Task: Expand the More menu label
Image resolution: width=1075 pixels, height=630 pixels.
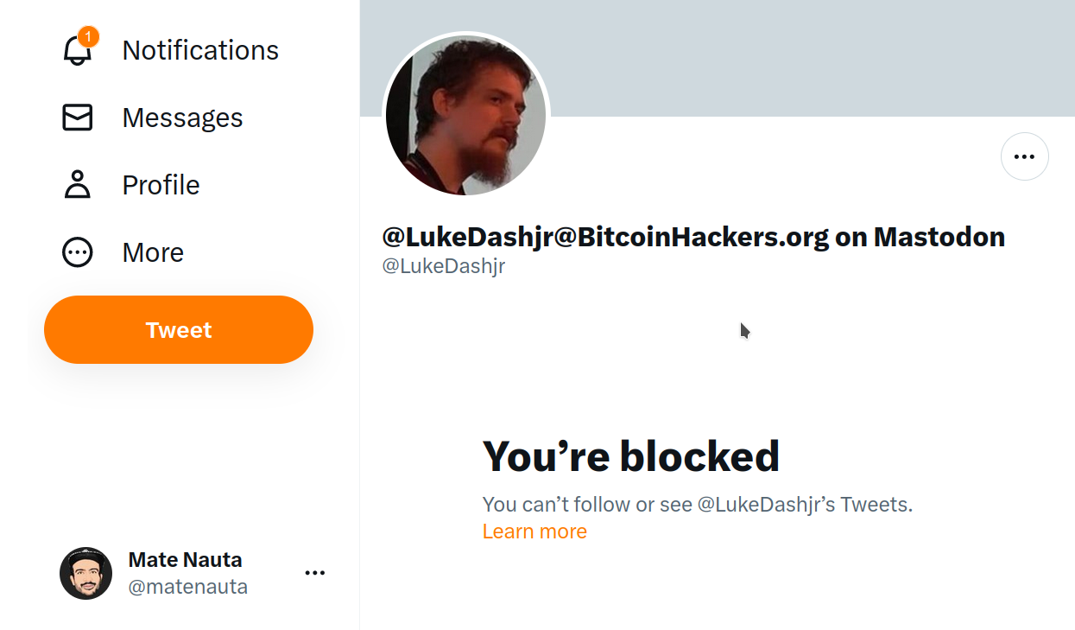Action: (x=153, y=252)
